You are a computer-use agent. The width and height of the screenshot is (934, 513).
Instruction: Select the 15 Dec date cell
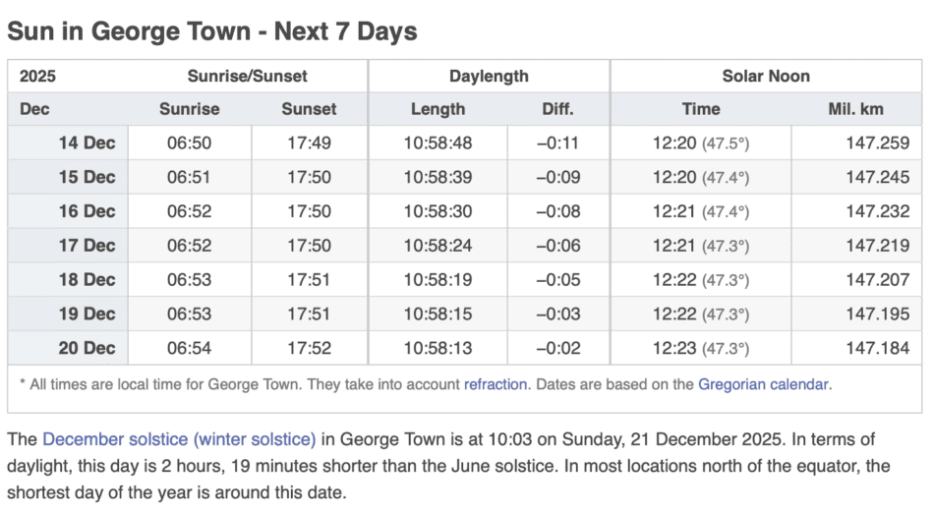[87, 178]
